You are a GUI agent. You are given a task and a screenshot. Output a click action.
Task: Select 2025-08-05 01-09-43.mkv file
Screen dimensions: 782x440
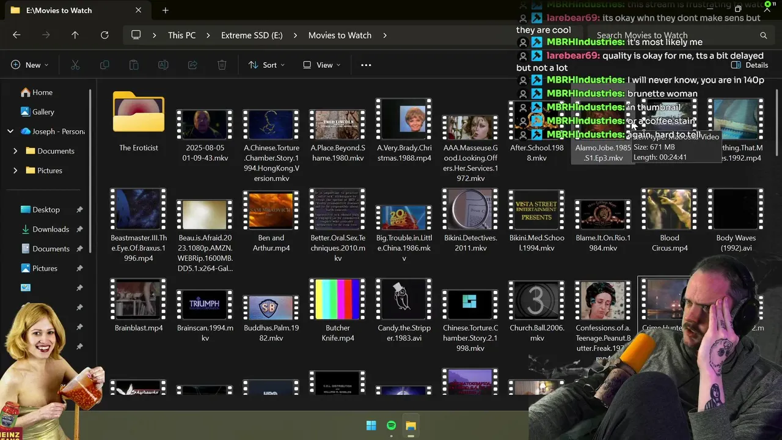point(205,137)
